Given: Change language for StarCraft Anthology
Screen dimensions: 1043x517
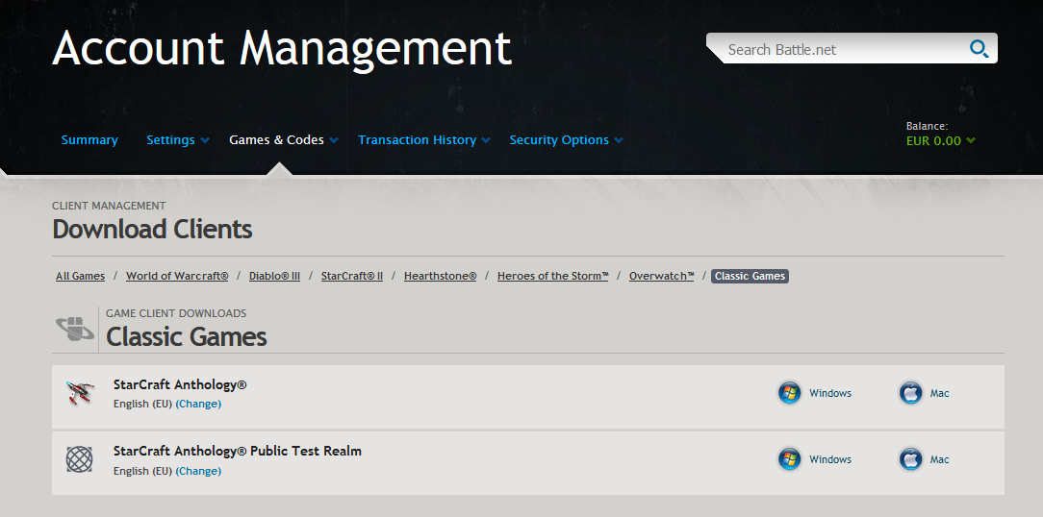Looking at the screenshot, I should 198,404.
